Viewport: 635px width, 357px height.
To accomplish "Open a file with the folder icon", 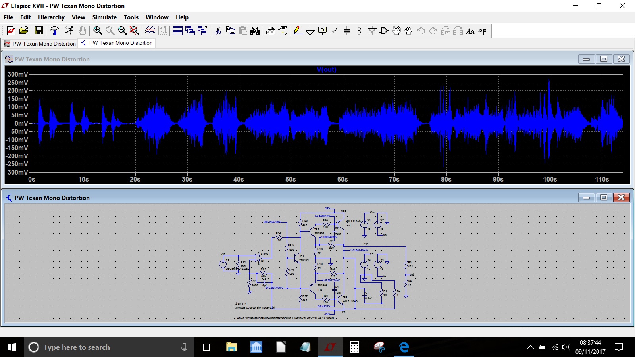I will coord(24,31).
